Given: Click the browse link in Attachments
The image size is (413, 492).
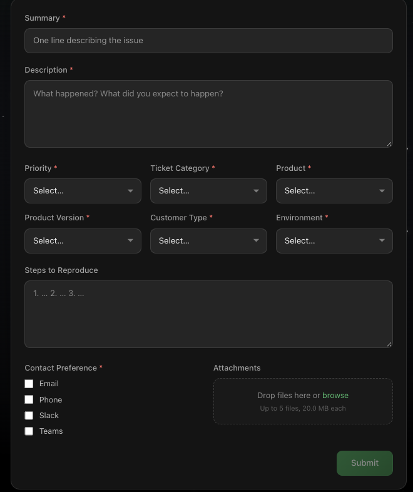Looking at the screenshot, I should 335,396.
